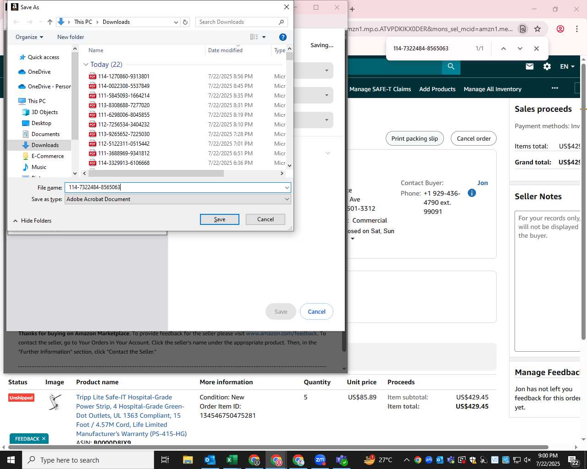This screenshot has height=469, width=587.
Task: Click phone info icon
Action: 471,193
